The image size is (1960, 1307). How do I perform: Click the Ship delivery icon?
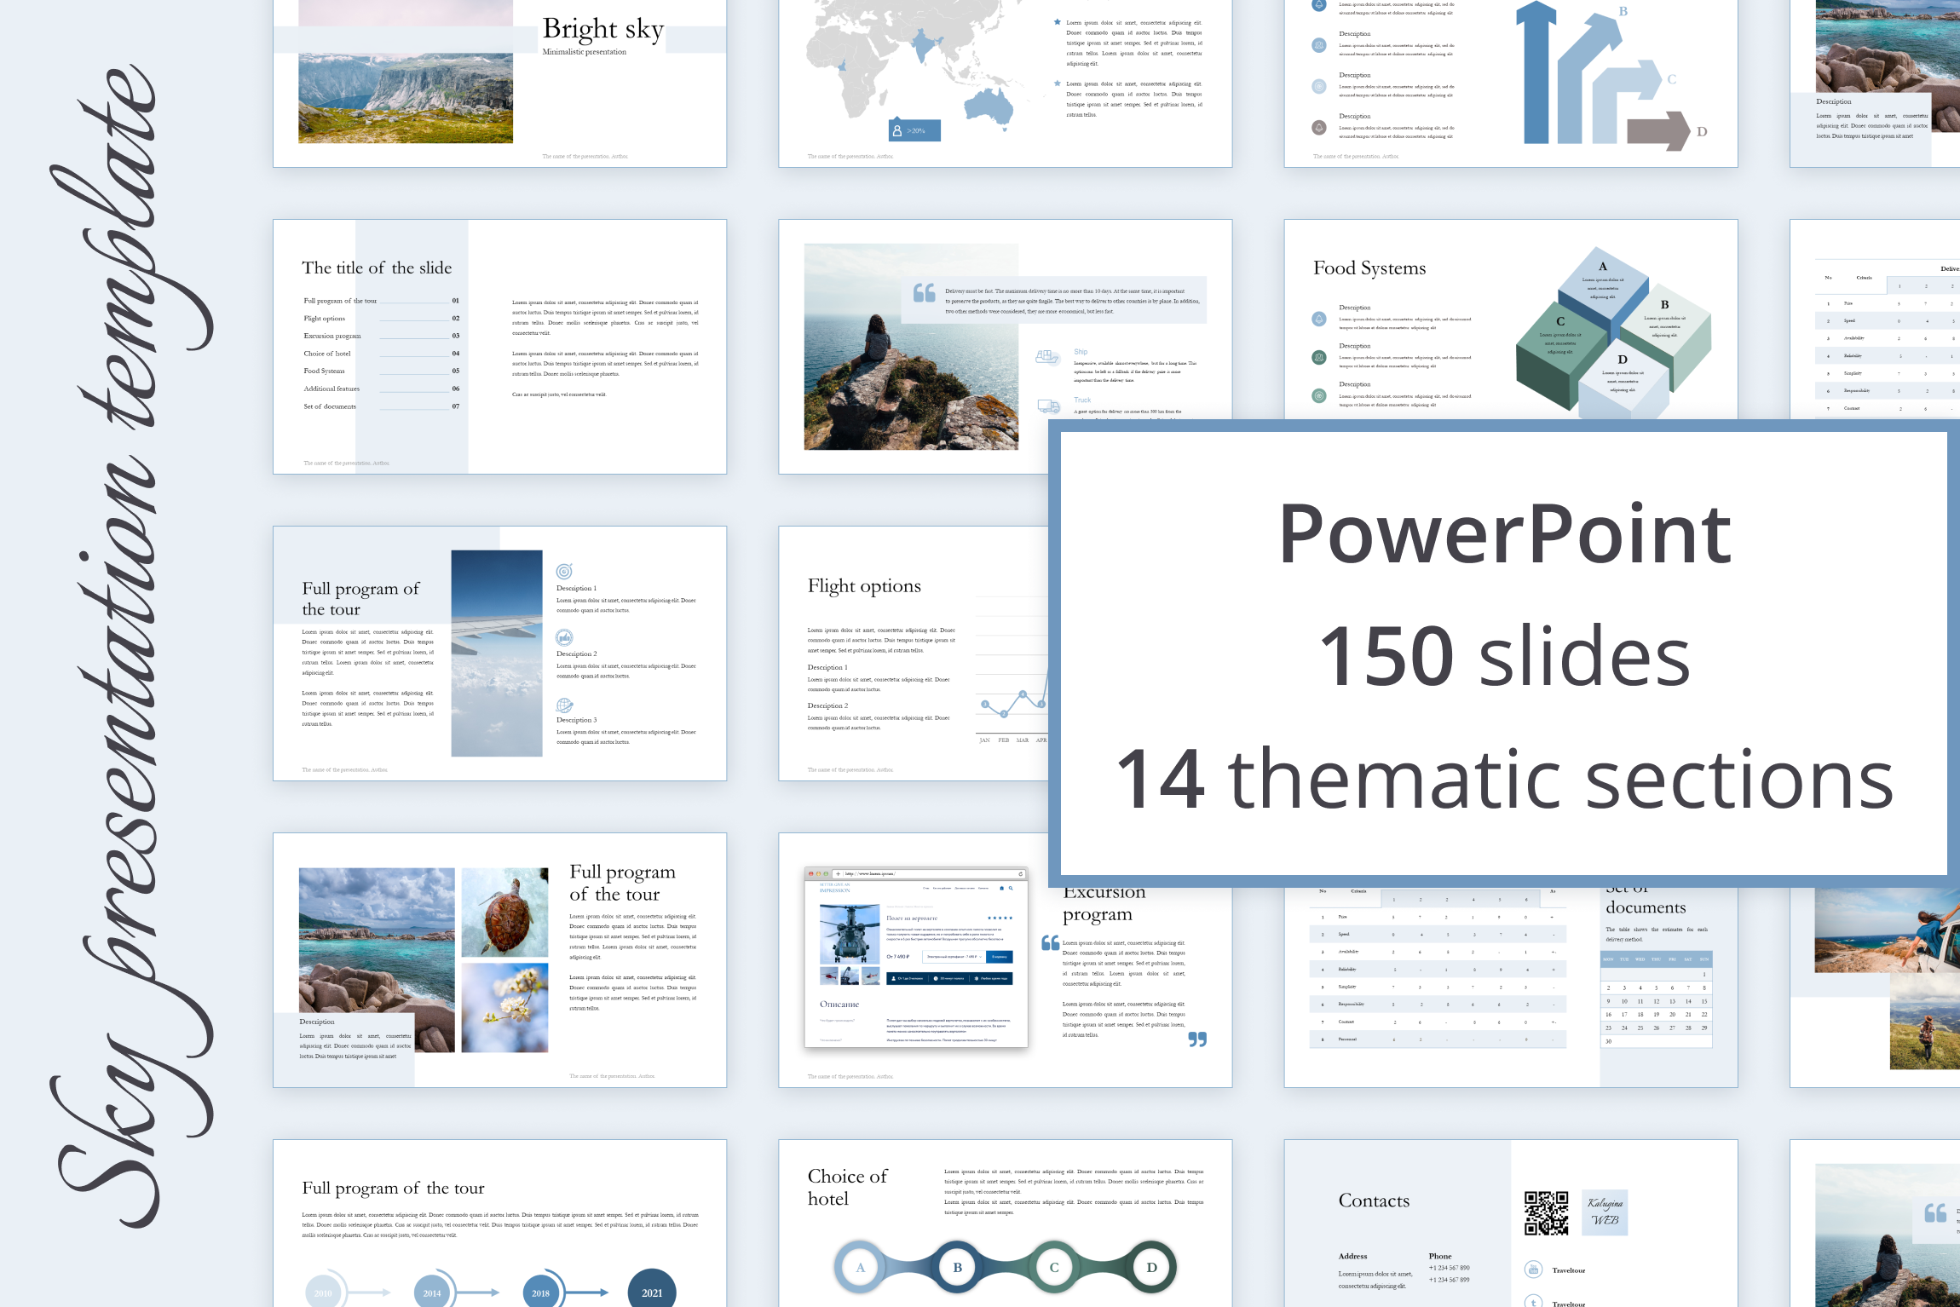point(1047,356)
